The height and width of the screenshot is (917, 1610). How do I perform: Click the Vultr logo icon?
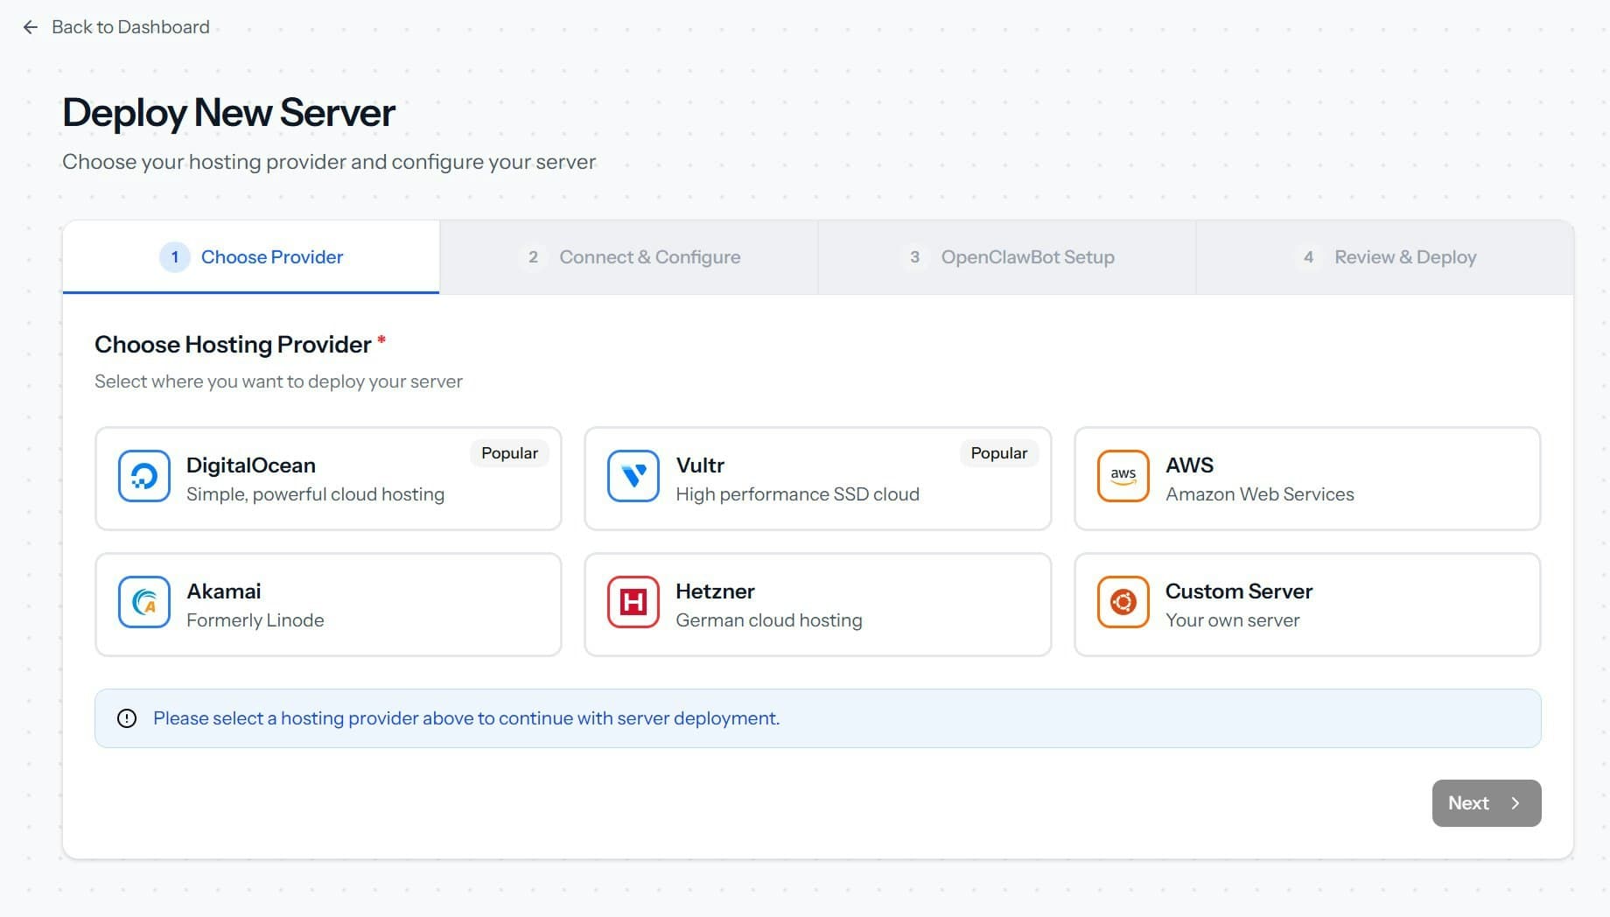[632, 476]
